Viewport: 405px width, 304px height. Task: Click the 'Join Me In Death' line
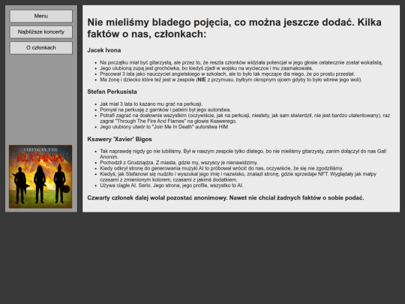164,127
